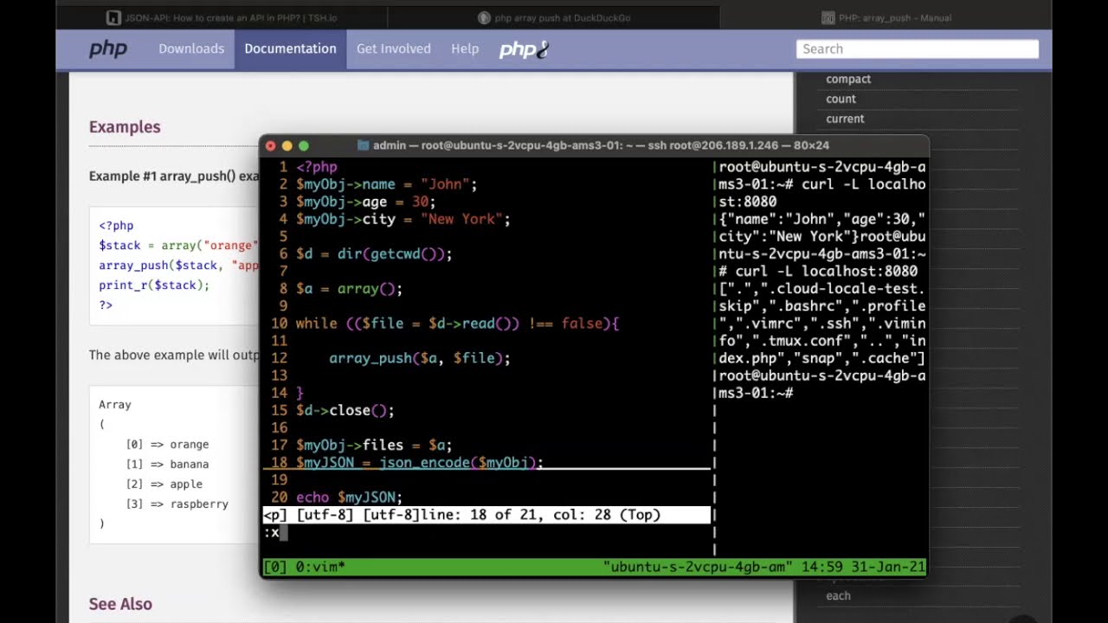
Task: Click the '<?php' opening tag in vim
Action: (316, 167)
